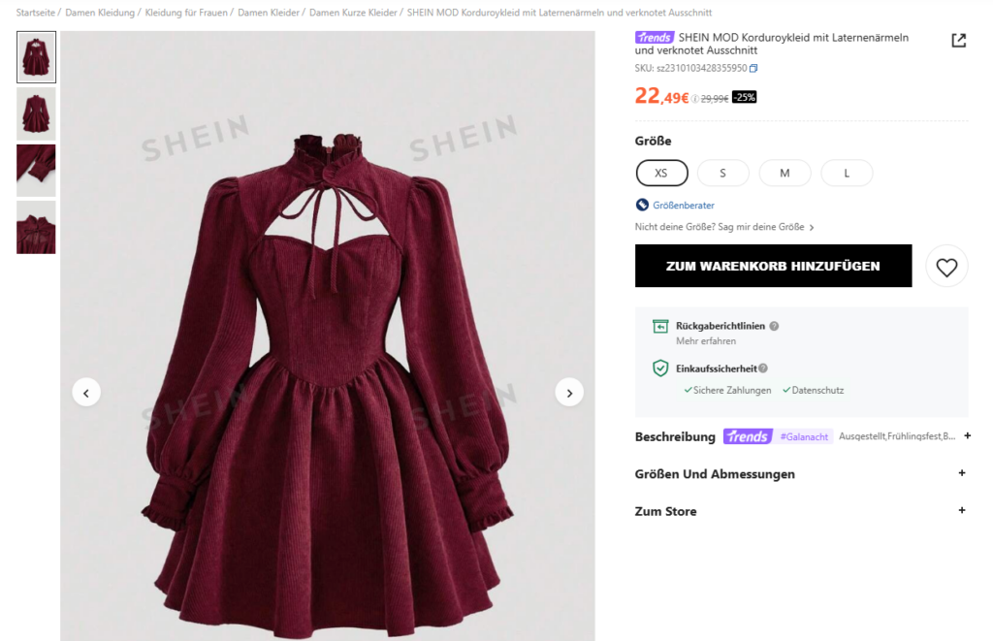Screen dimensions: 993x641
Task: Expand the Zum Store section
Action: tap(962, 510)
